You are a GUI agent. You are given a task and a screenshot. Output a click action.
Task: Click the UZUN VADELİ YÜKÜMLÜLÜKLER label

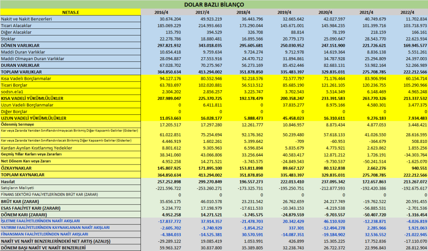(x=33, y=118)
